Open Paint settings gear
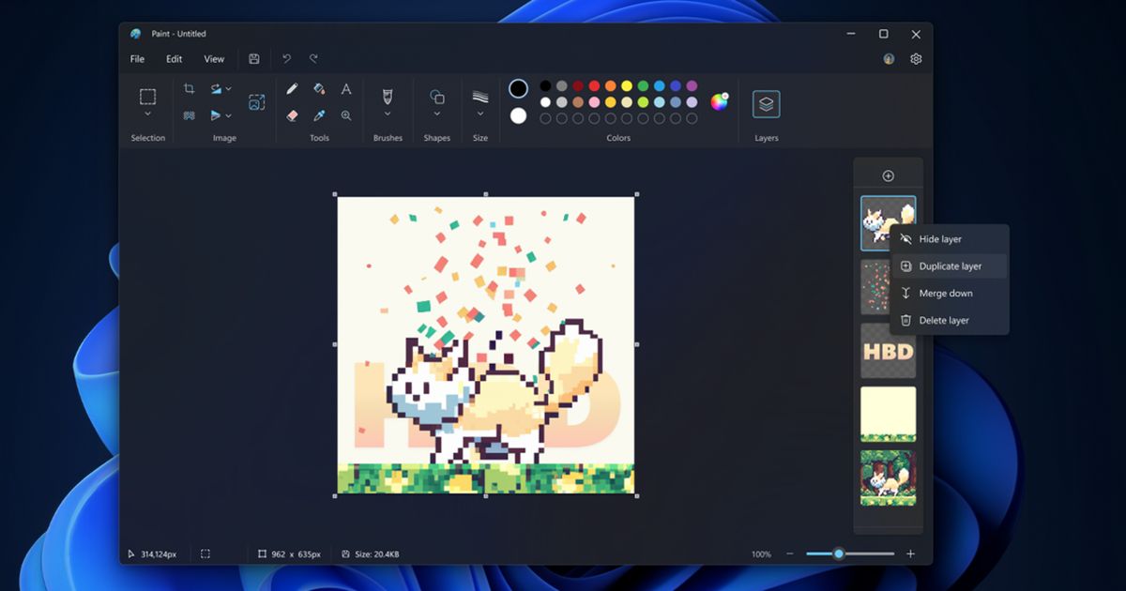This screenshot has width=1126, height=591. click(x=916, y=58)
